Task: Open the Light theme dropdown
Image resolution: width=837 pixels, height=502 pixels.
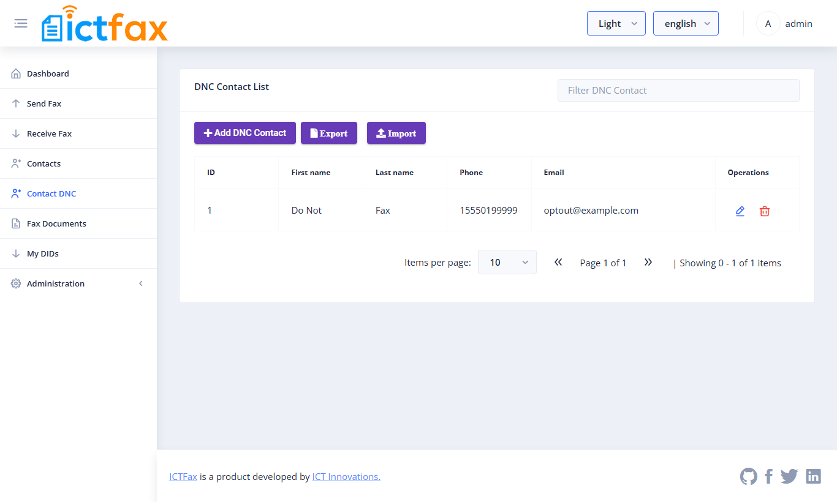Action: click(616, 23)
